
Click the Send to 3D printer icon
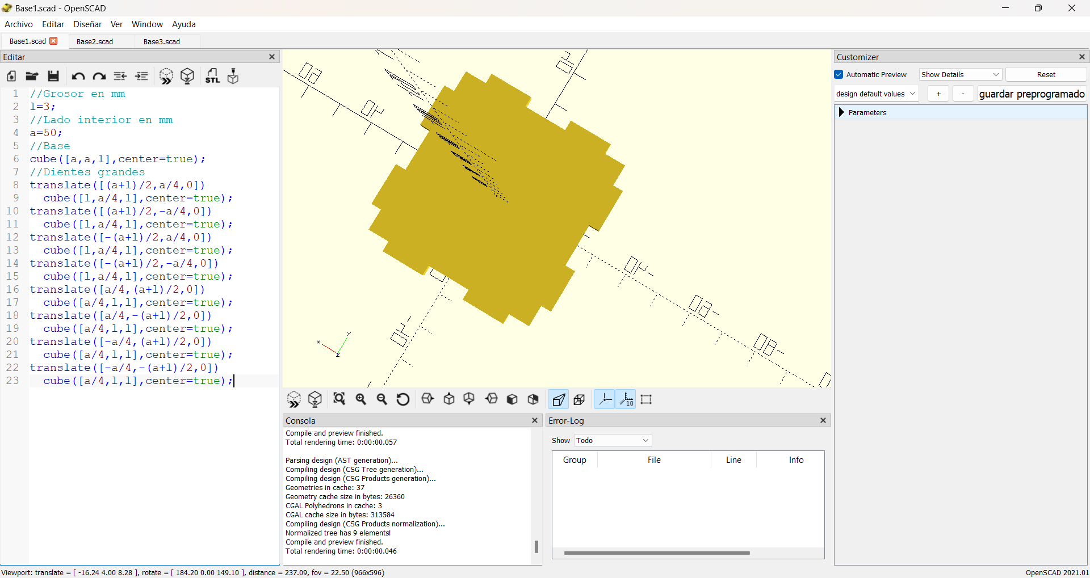coord(233,76)
